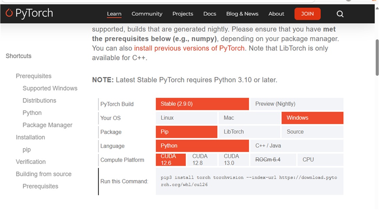Screen dimensions: 379x210
Task: Select the LibTorch package option
Action: pos(249,132)
